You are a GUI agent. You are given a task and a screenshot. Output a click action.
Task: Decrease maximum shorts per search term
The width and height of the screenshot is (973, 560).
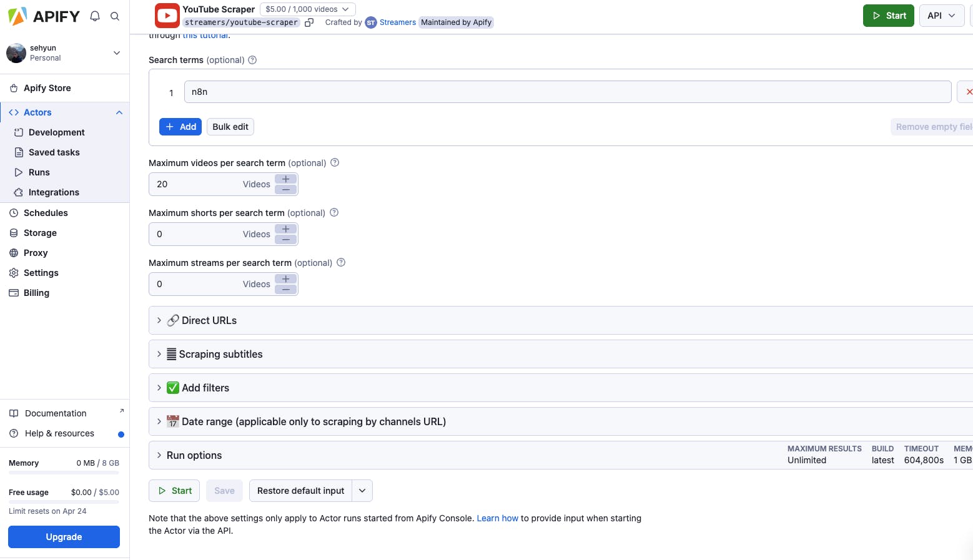tap(285, 239)
